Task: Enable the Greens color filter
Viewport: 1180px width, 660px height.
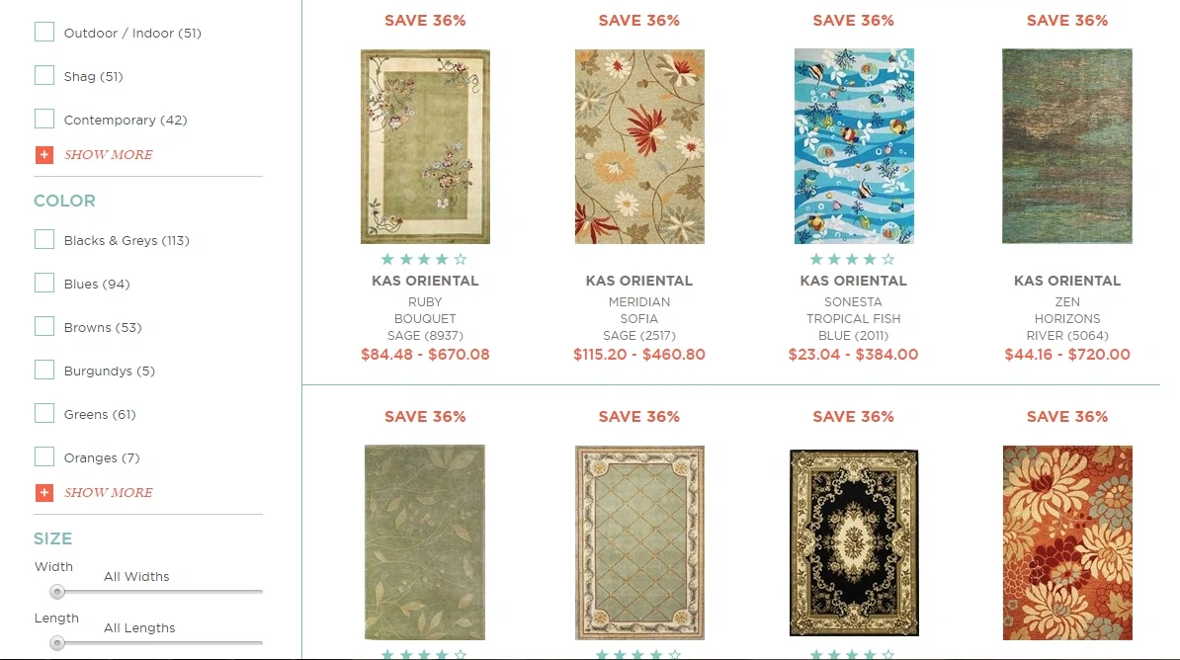Action: point(44,413)
